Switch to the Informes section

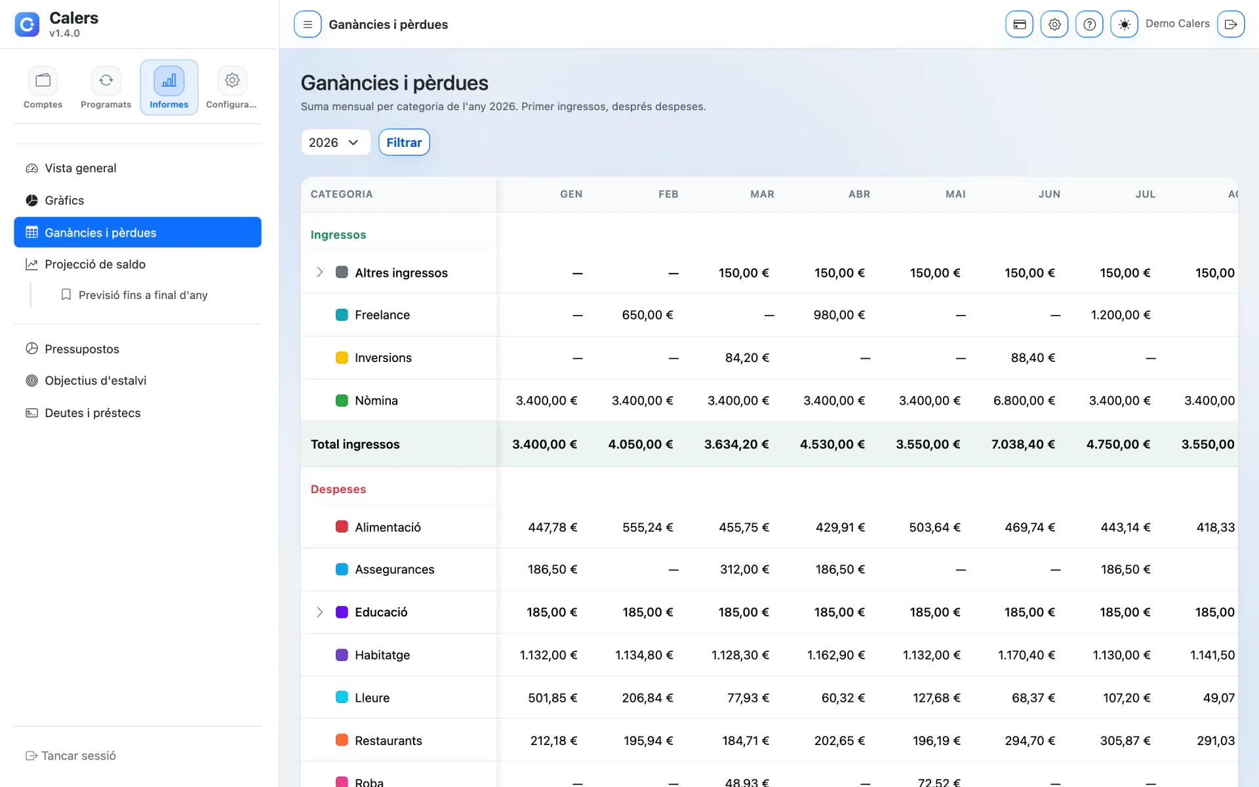(169, 87)
